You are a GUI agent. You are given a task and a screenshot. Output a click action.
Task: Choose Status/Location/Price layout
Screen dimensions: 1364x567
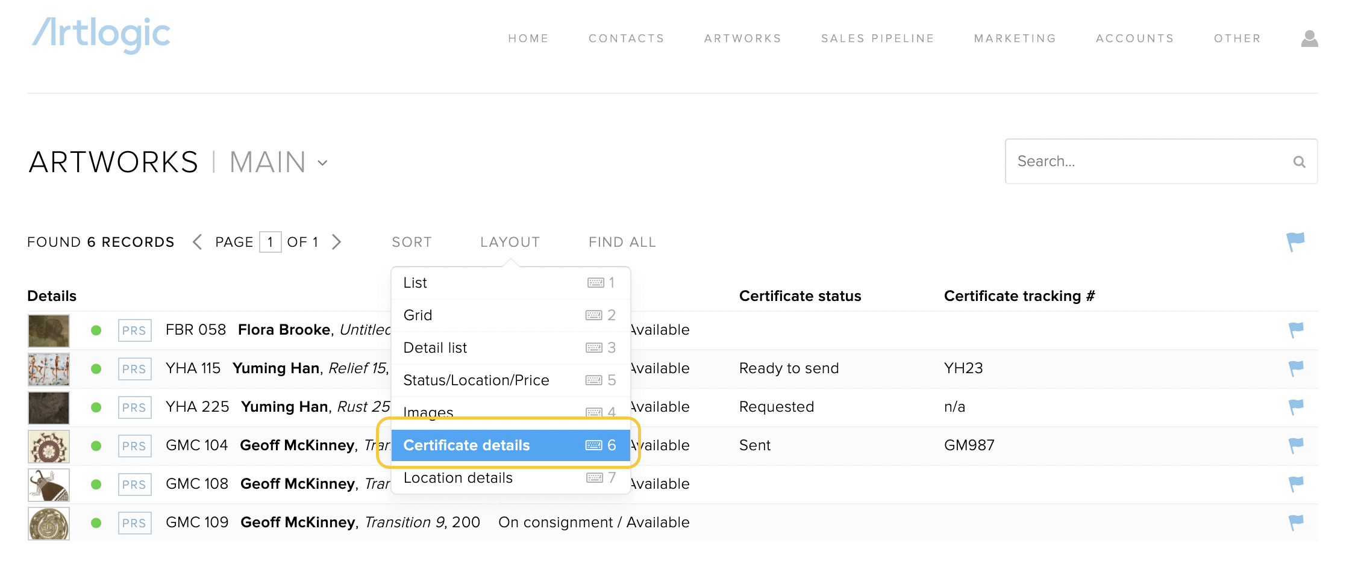(511, 380)
